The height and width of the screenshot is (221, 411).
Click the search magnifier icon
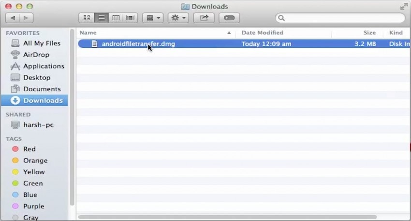click(x=281, y=18)
